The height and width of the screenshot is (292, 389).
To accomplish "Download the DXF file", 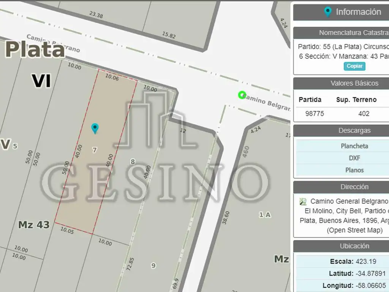I will 354,158.
